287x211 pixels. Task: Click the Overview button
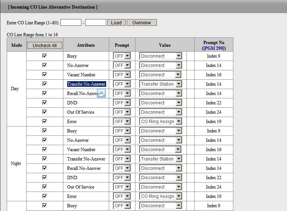point(141,23)
